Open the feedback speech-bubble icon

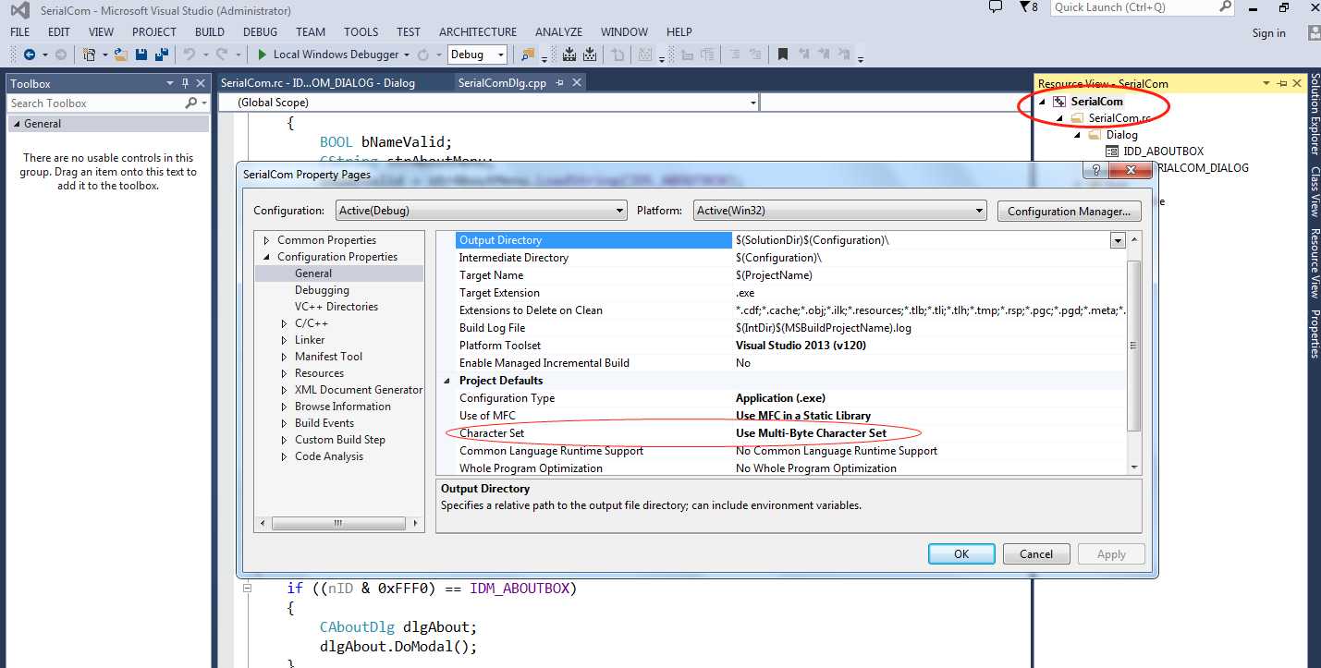tap(996, 6)
